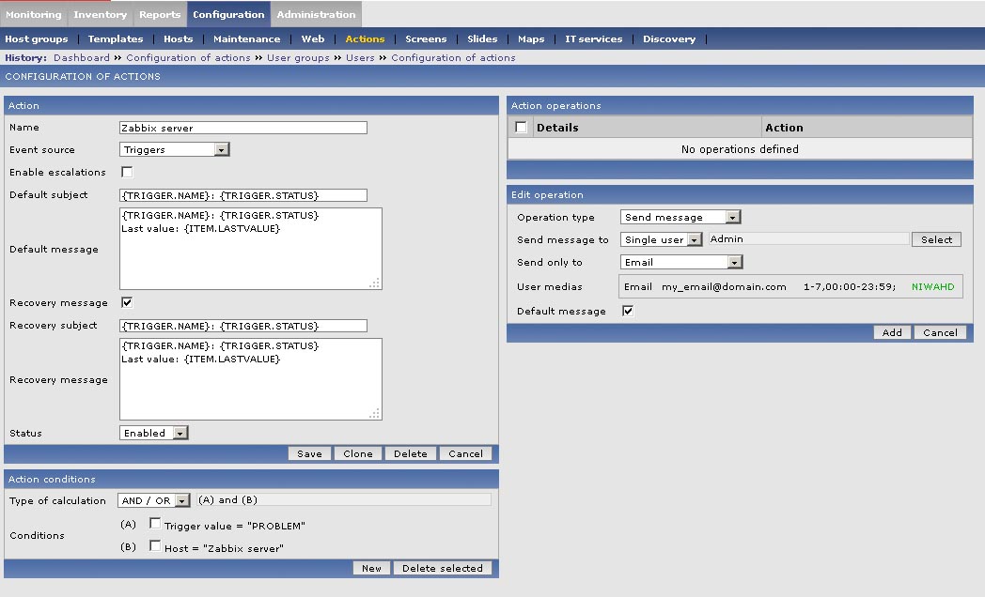Open the Operation type dropdown

coord(681,217)
